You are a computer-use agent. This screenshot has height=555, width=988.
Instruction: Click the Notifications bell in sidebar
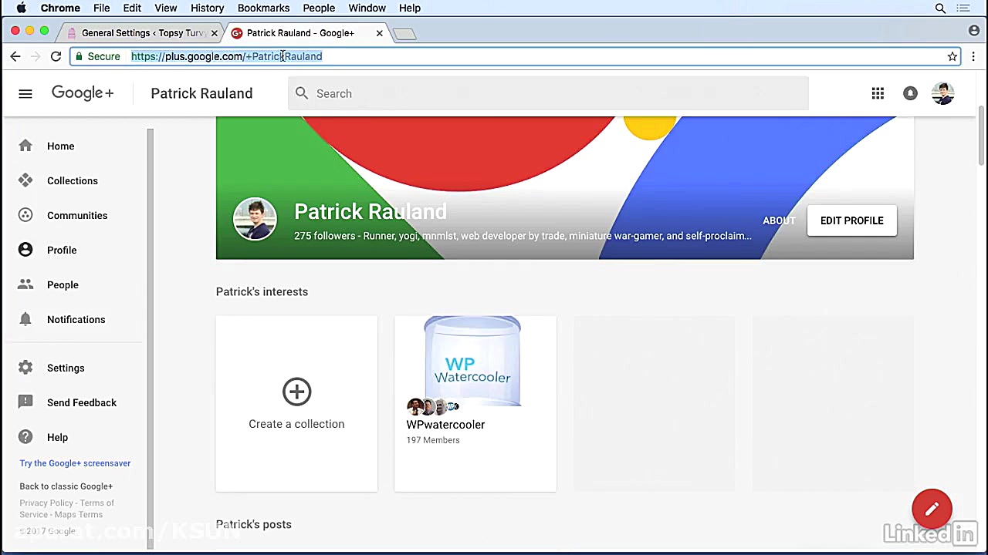(x=25, y=319)
